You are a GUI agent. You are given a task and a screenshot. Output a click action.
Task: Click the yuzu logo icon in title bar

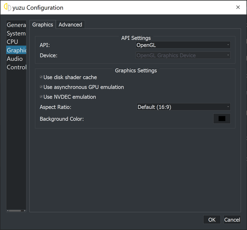click(x=7, y=7)
